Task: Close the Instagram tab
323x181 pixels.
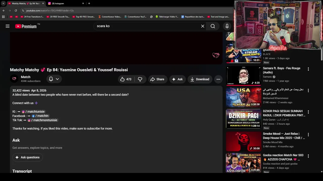Action: (x=83, y=4)
